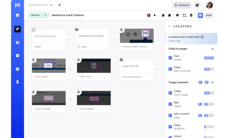Open the play results icon in sidebar
This screenshot has height=138, width=227.
[17, 55]
